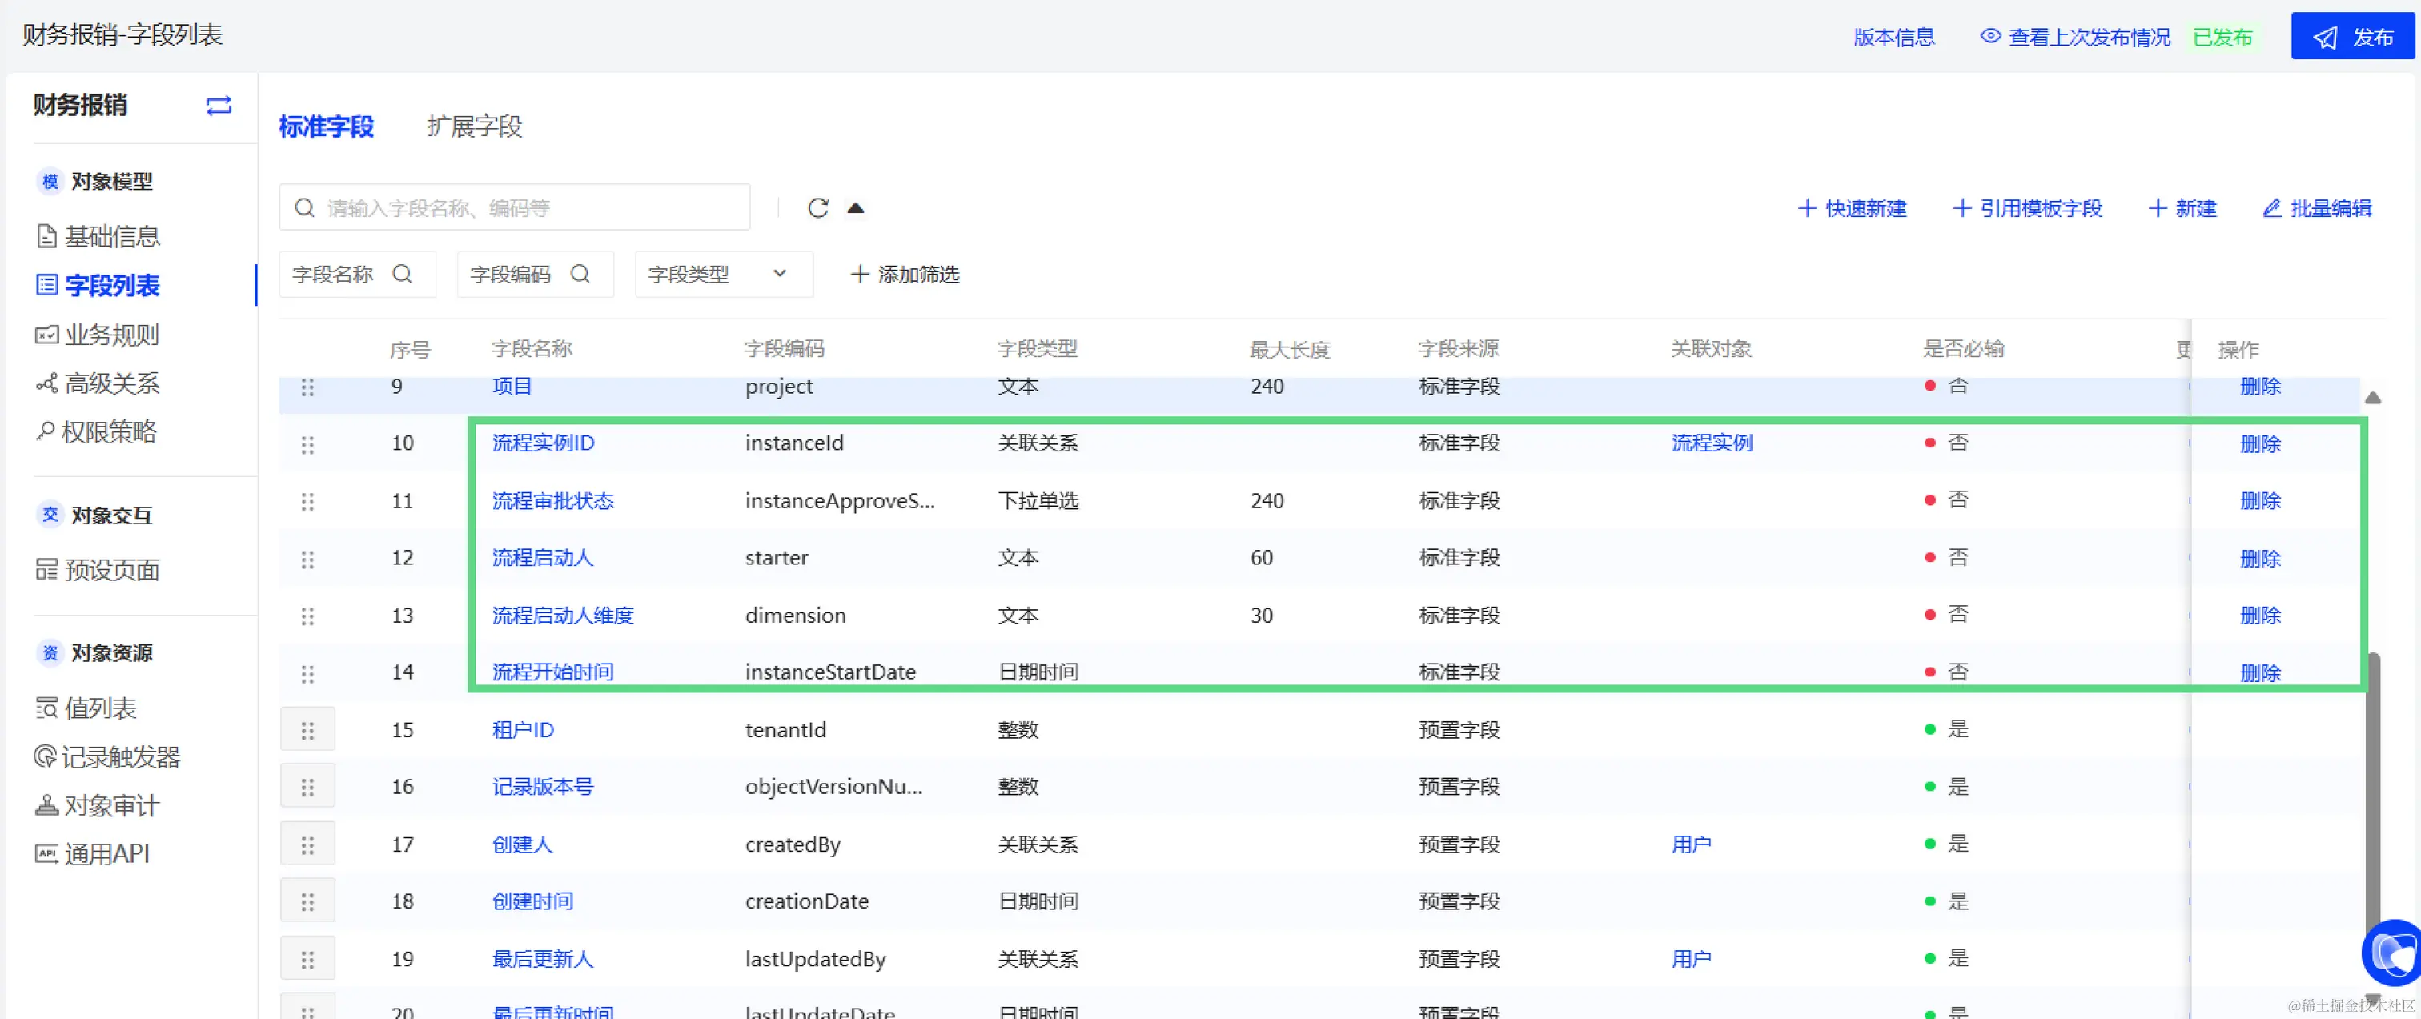This screenshot has width=2421, height=1019.
Task: Click the floating assistant icon at bottom right
Action: pyautogui.click(x=2392, y=955)
